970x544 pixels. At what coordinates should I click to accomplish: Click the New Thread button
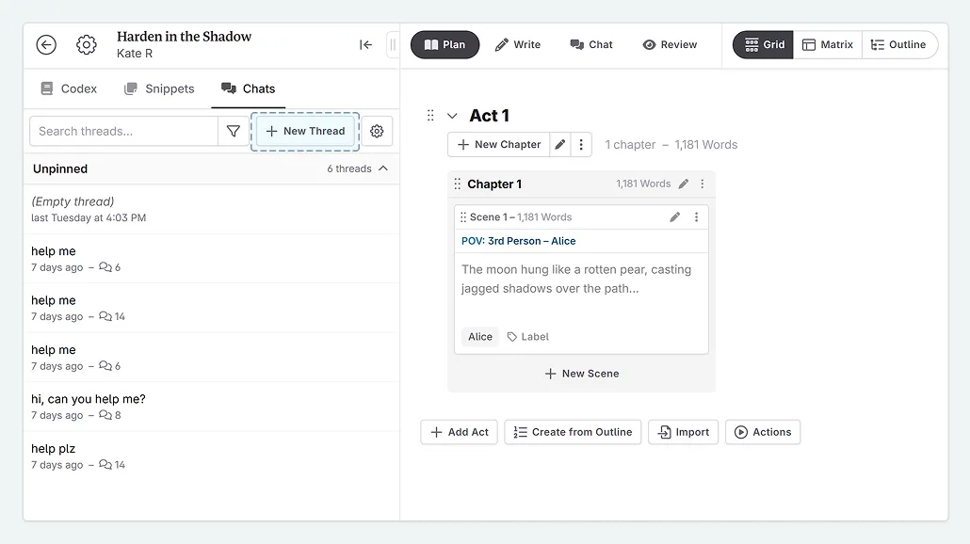(304, 131)
